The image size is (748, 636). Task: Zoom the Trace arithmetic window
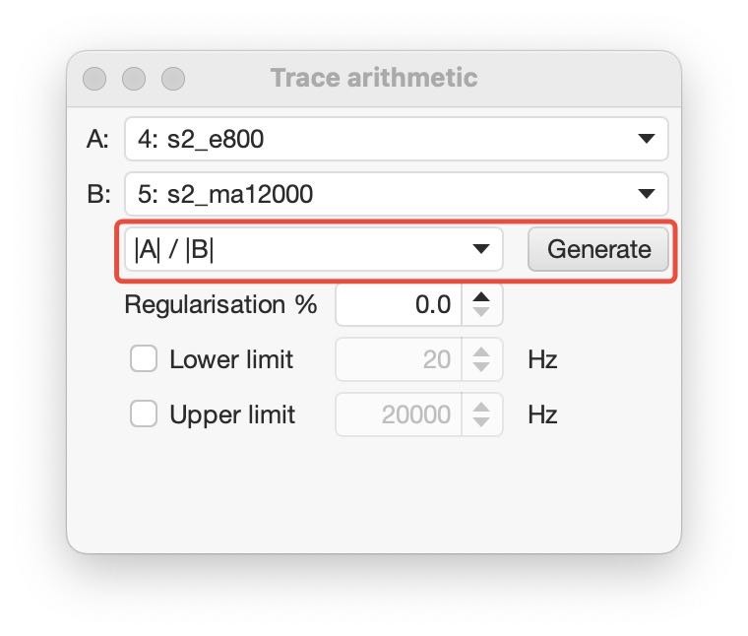(172, 78)
